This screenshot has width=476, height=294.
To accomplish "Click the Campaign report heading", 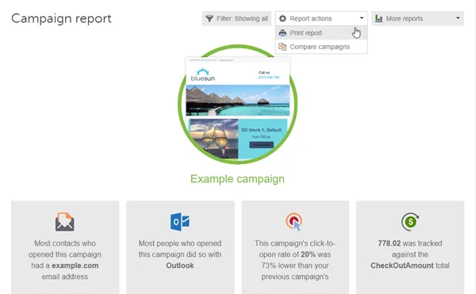I will pos(61,18).
